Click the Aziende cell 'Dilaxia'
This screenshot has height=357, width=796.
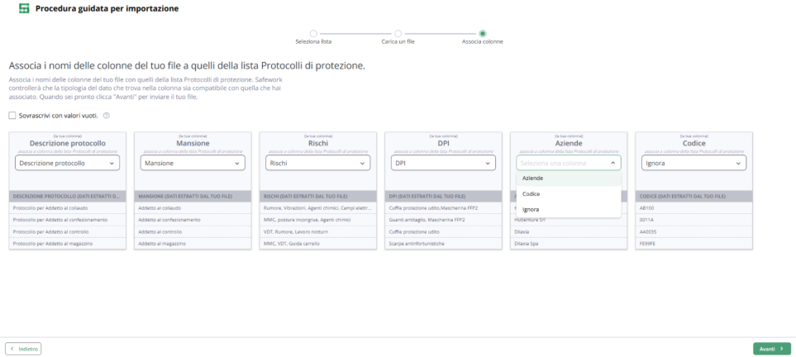tap(569, 231)
